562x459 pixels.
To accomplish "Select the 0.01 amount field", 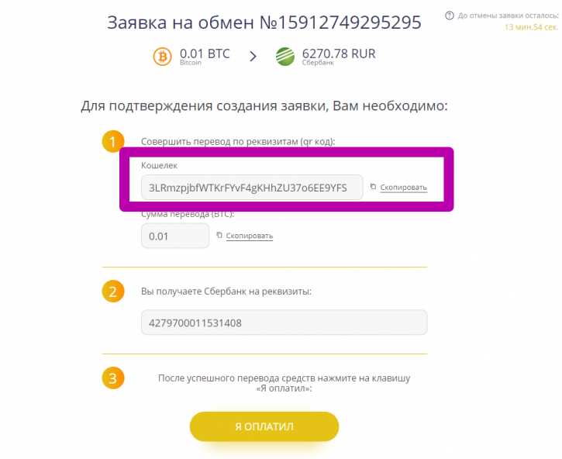I will coord(175,236).
